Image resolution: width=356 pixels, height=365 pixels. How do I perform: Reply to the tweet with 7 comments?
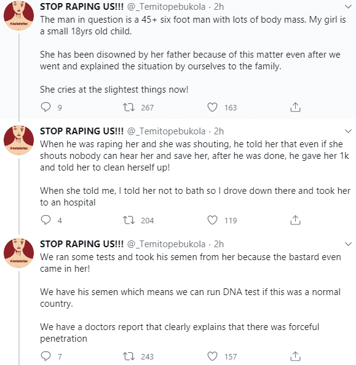pos(45,356)
